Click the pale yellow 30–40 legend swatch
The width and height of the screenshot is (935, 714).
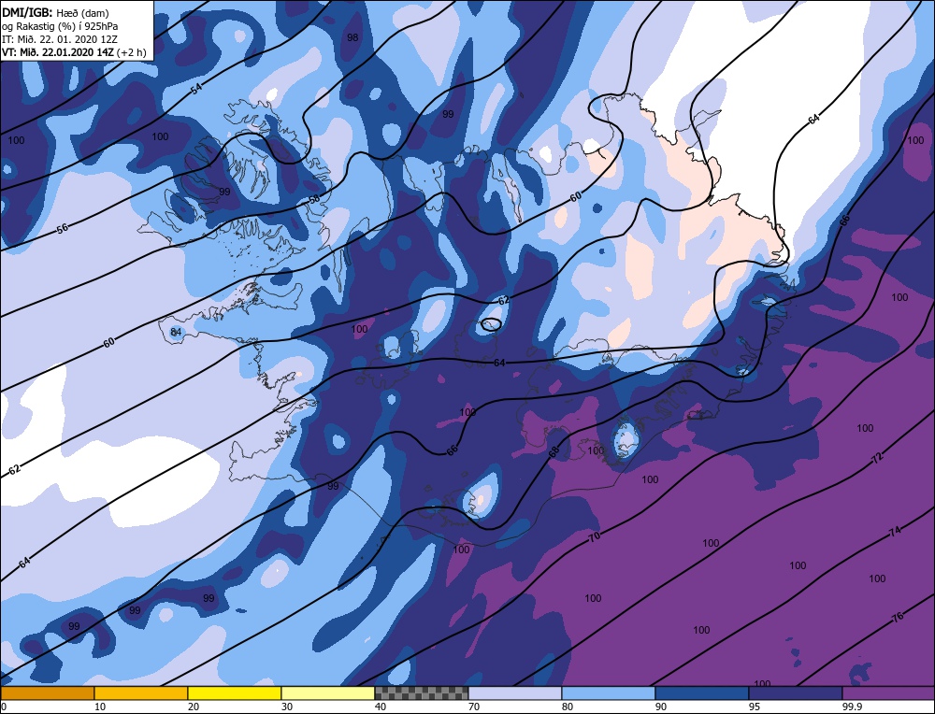click(x=328, y=693)
